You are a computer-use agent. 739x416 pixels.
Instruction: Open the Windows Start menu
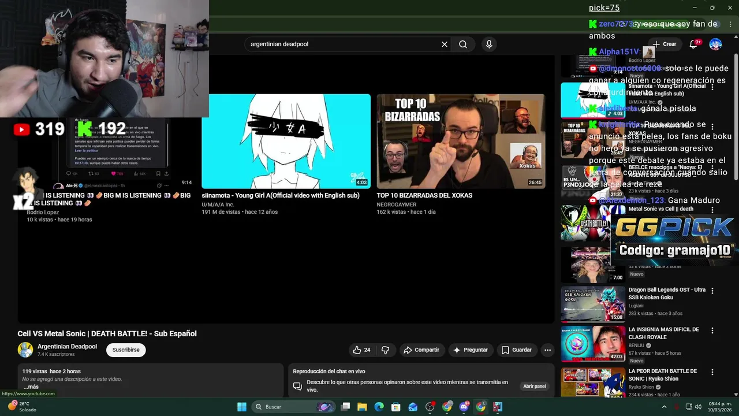(242, 407)
